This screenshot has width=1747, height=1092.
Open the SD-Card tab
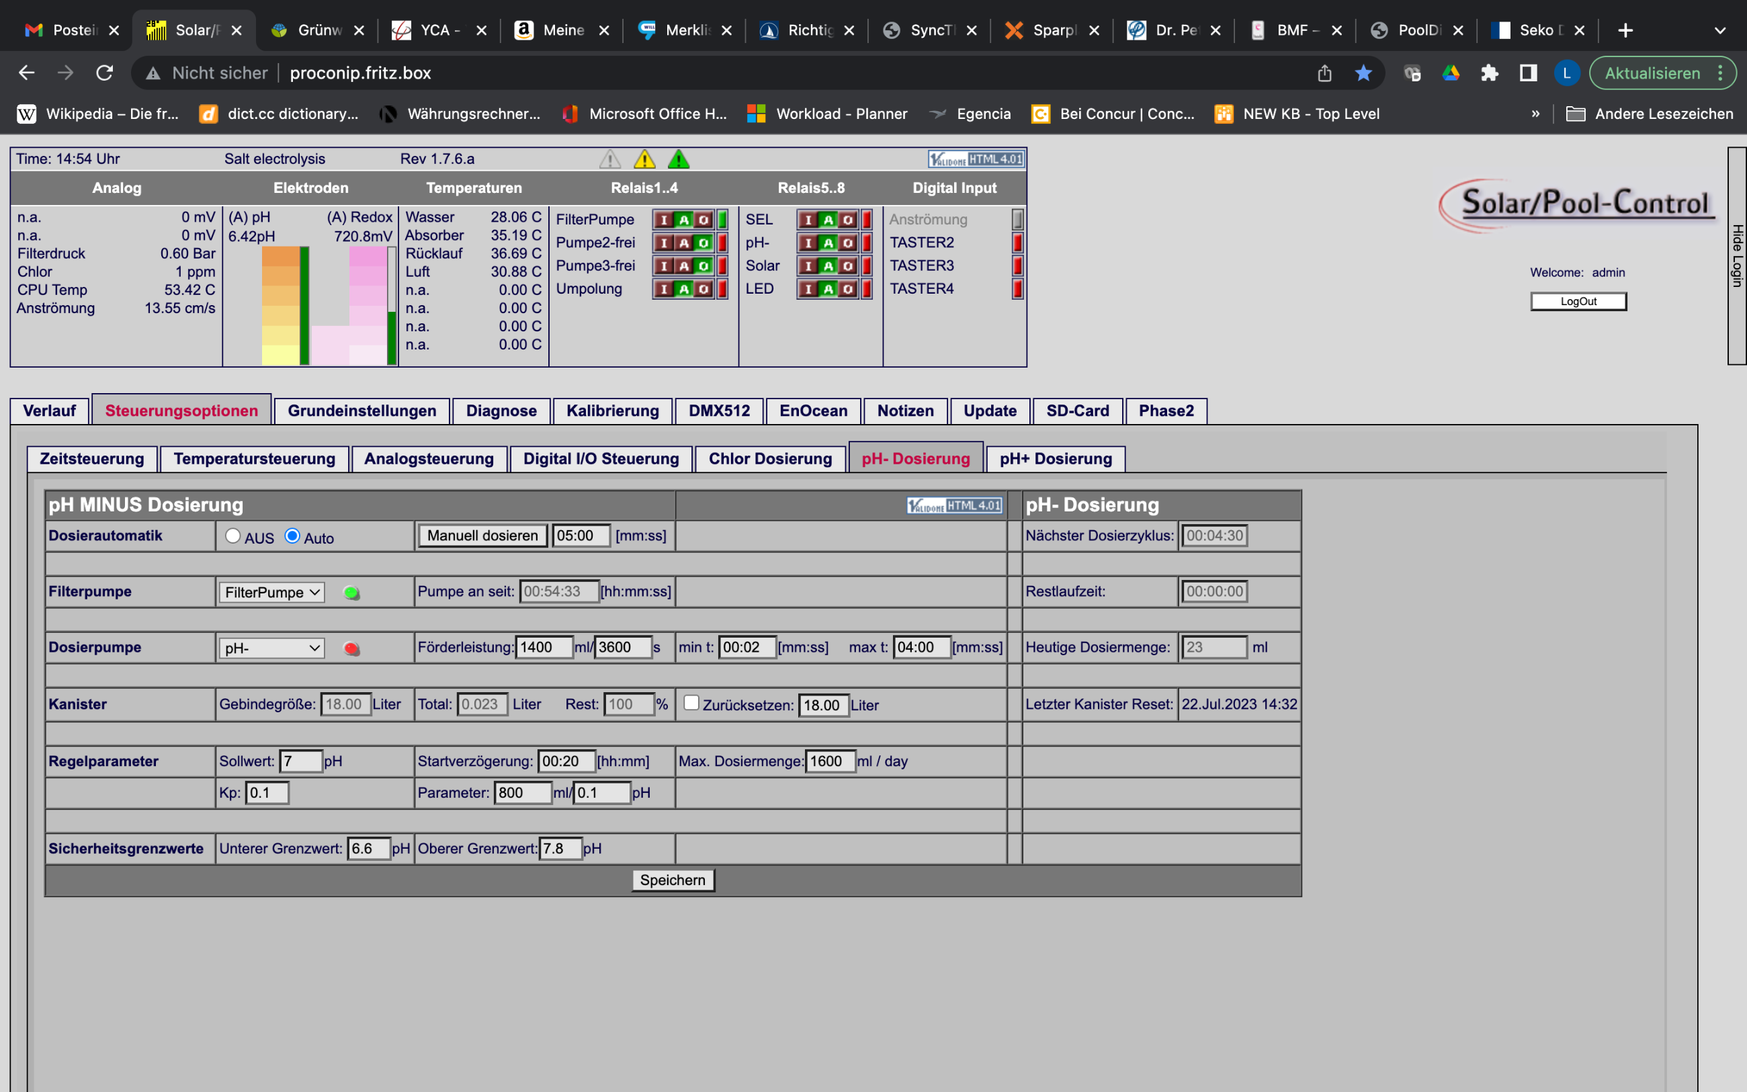pos(1078,411)
